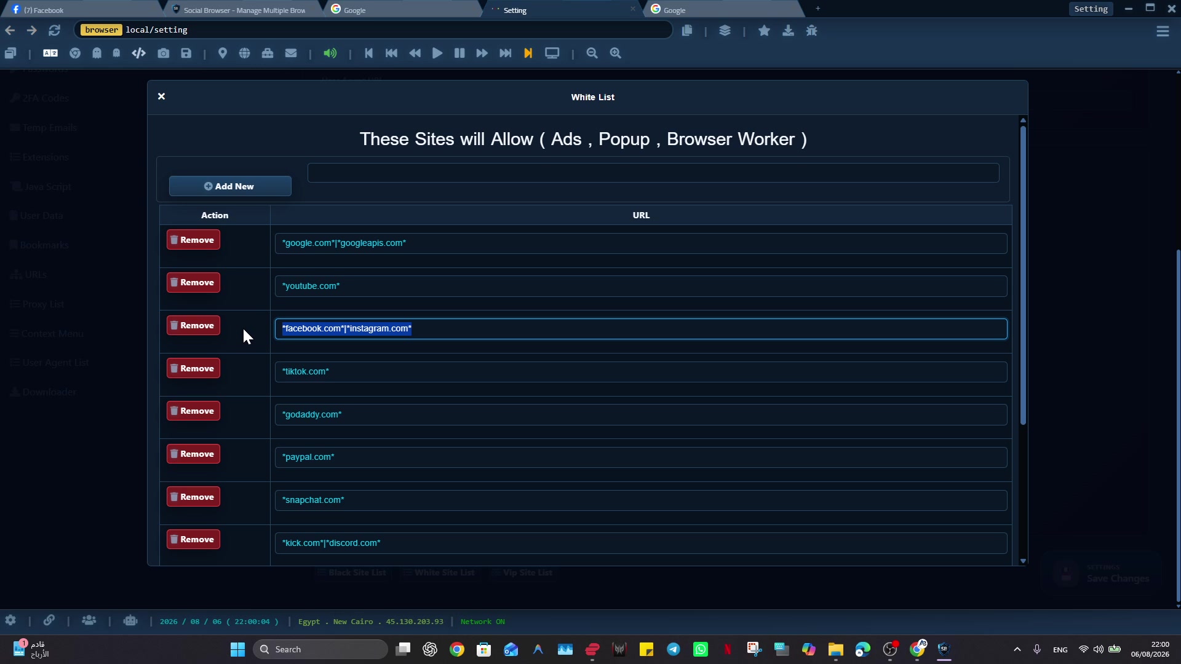Click the smaller ghost icon in toolbar
1181x664 pixels.
point(116,53)
